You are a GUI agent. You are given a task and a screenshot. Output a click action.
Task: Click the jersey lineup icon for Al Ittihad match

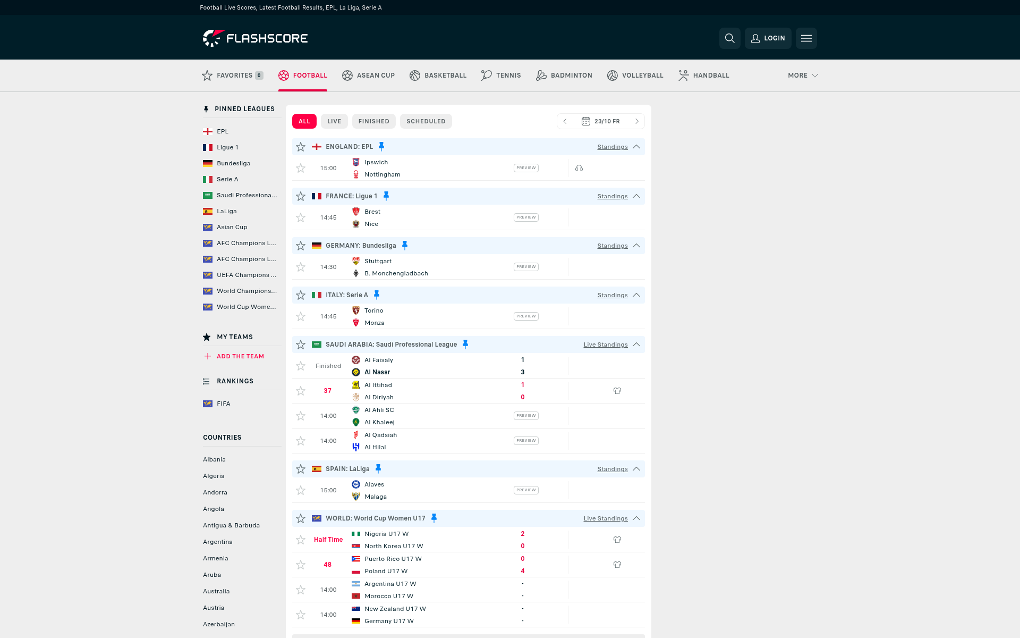click(x=617, y=391)
